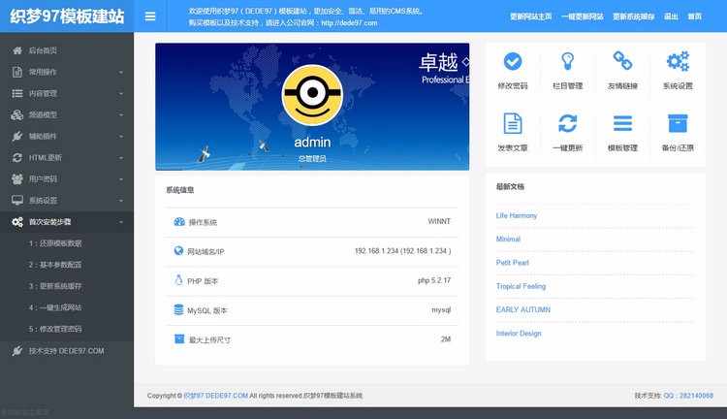Click the flask icon beside PHP 版本

click(178, 279)
